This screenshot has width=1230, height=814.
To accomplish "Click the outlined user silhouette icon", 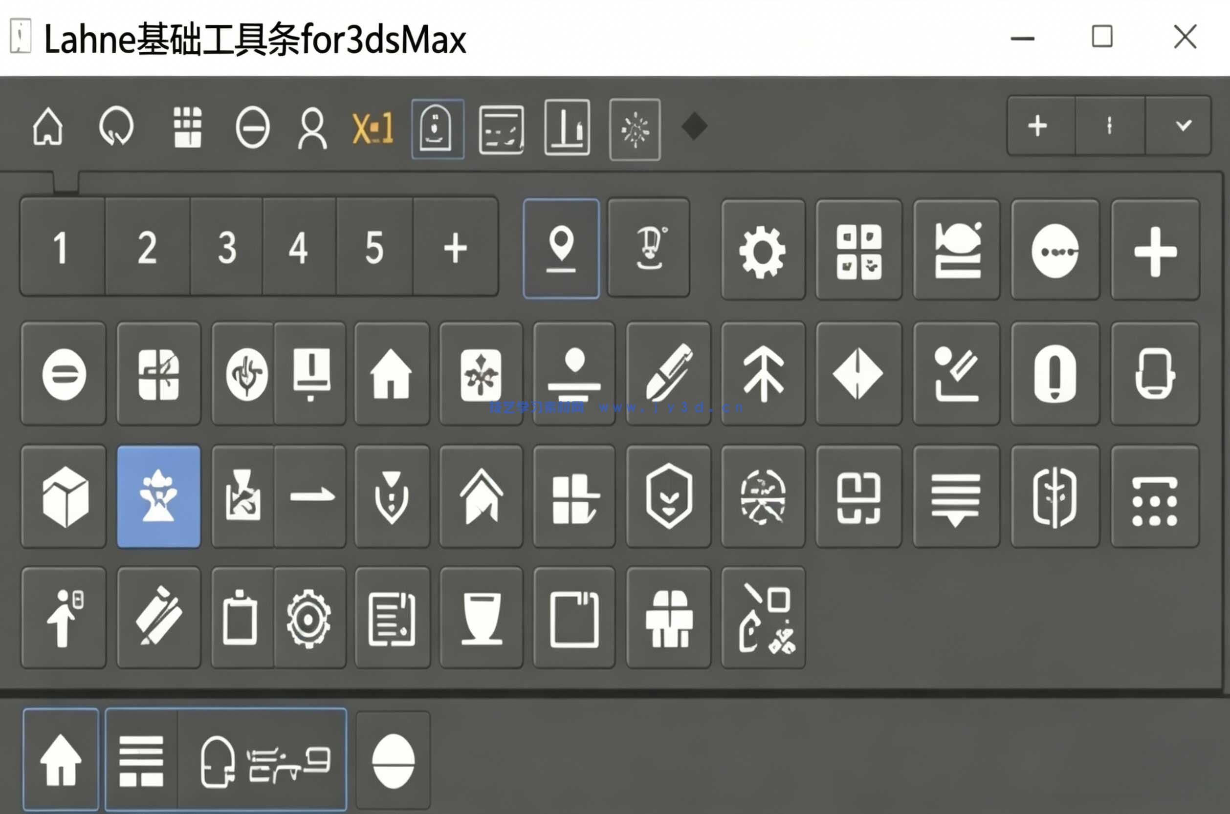I will coord(312,128).
